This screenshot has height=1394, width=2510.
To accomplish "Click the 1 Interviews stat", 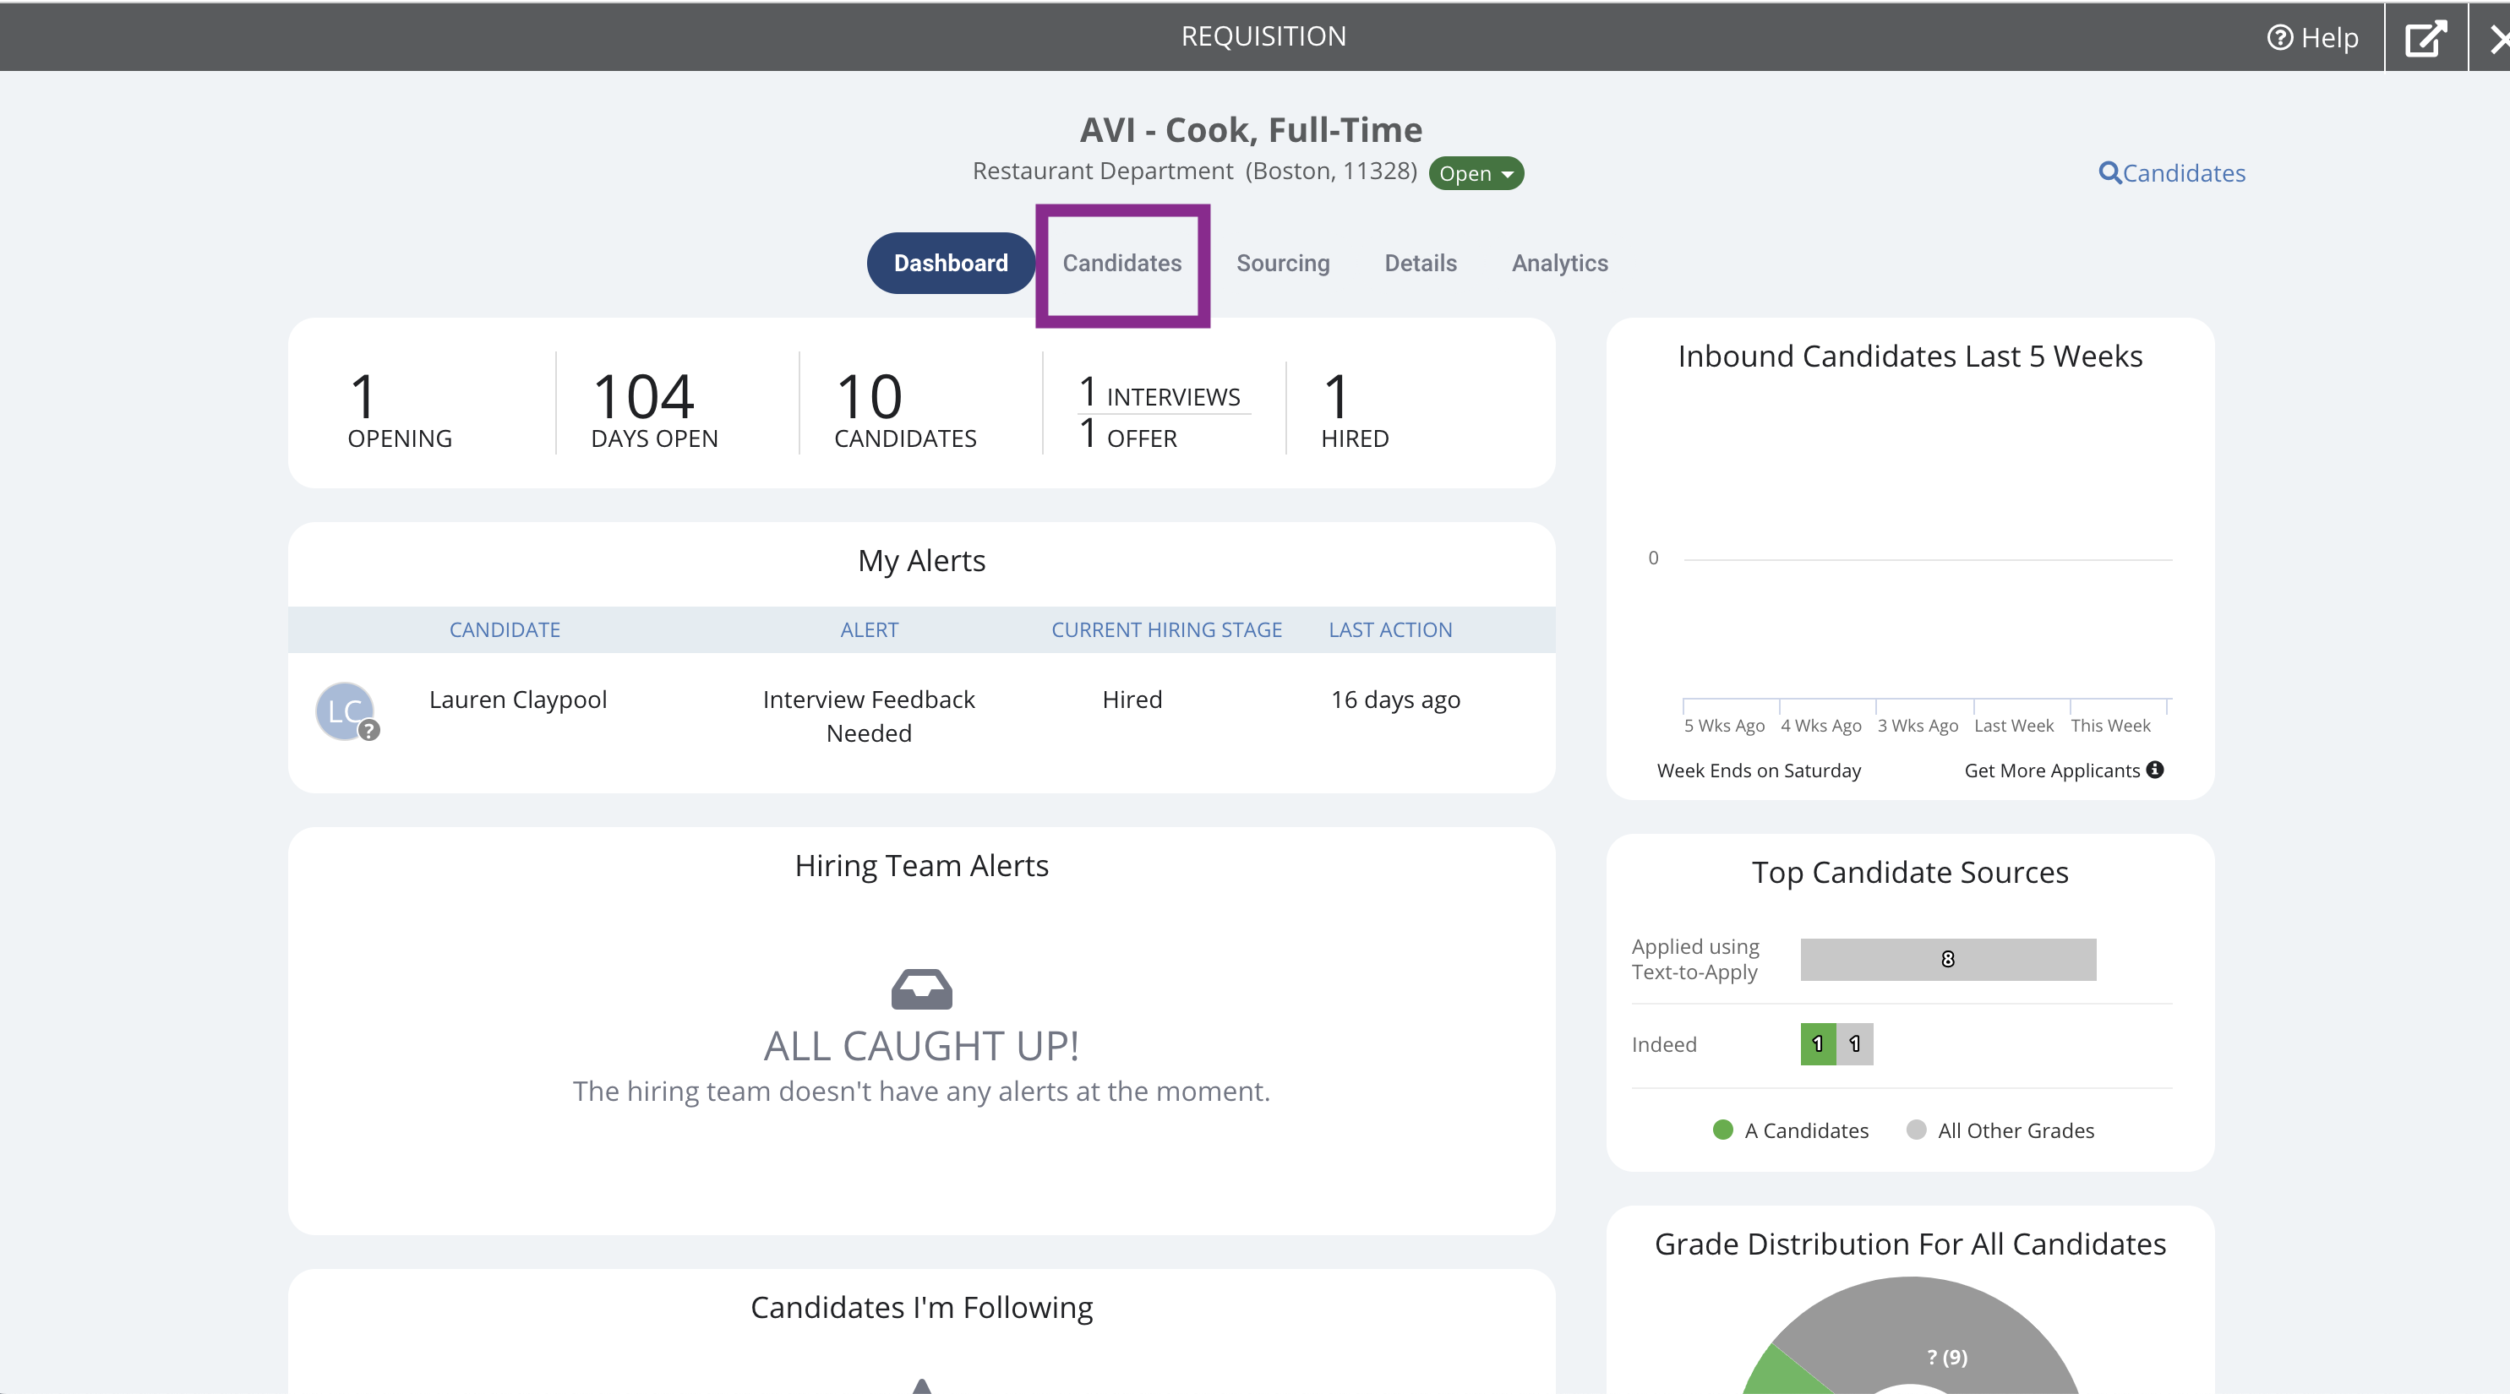I will (1160, 394).
